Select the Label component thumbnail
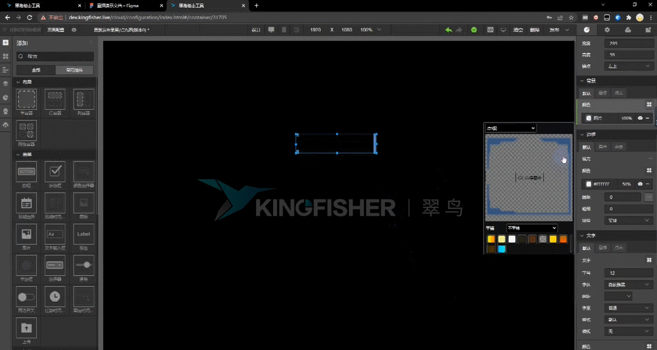657x350 pixels. pos(83,234)
